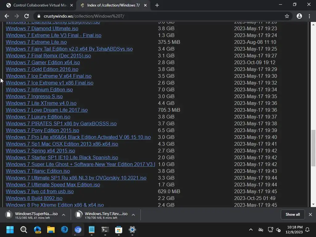This screenshot has width=316, height=237.
Task: Open Windows 7 Gamer Edition x64.iso
Action: click(43, 62)
